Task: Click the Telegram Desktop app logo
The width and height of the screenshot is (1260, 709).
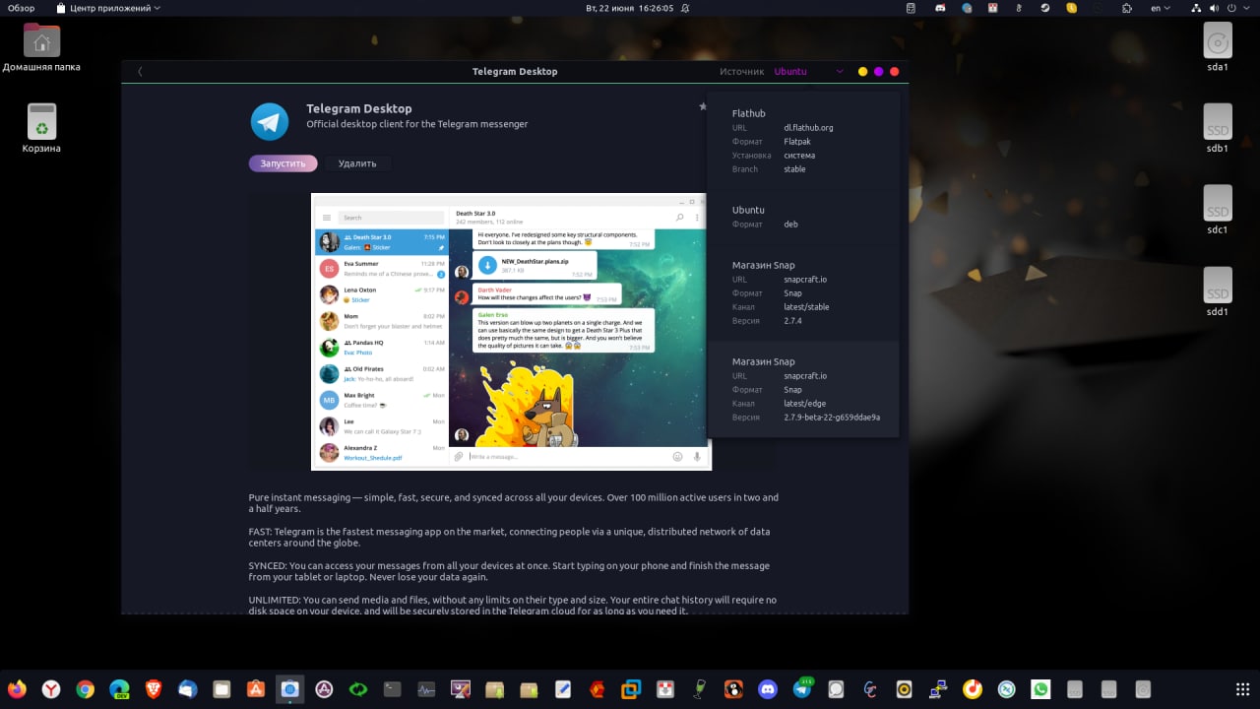Action: (x=269, y=121)
